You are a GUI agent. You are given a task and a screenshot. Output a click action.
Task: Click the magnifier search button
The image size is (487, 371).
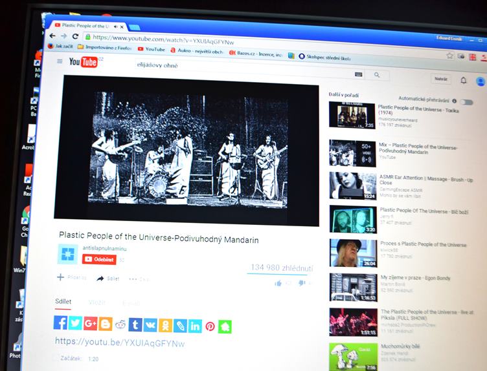(377, 75)
